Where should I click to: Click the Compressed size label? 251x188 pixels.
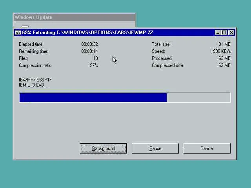pyautogui.click(x=168, y=65)
